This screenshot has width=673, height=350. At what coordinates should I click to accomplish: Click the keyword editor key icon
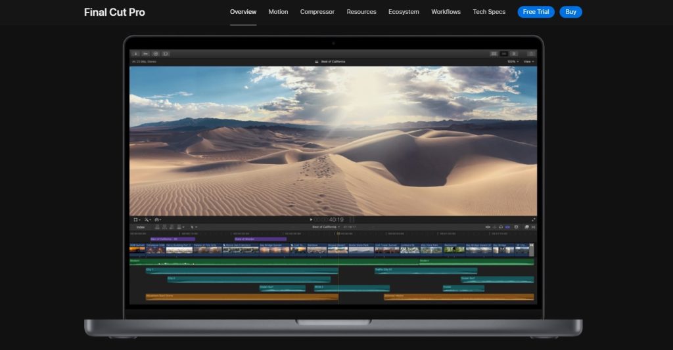pos(145,53)
